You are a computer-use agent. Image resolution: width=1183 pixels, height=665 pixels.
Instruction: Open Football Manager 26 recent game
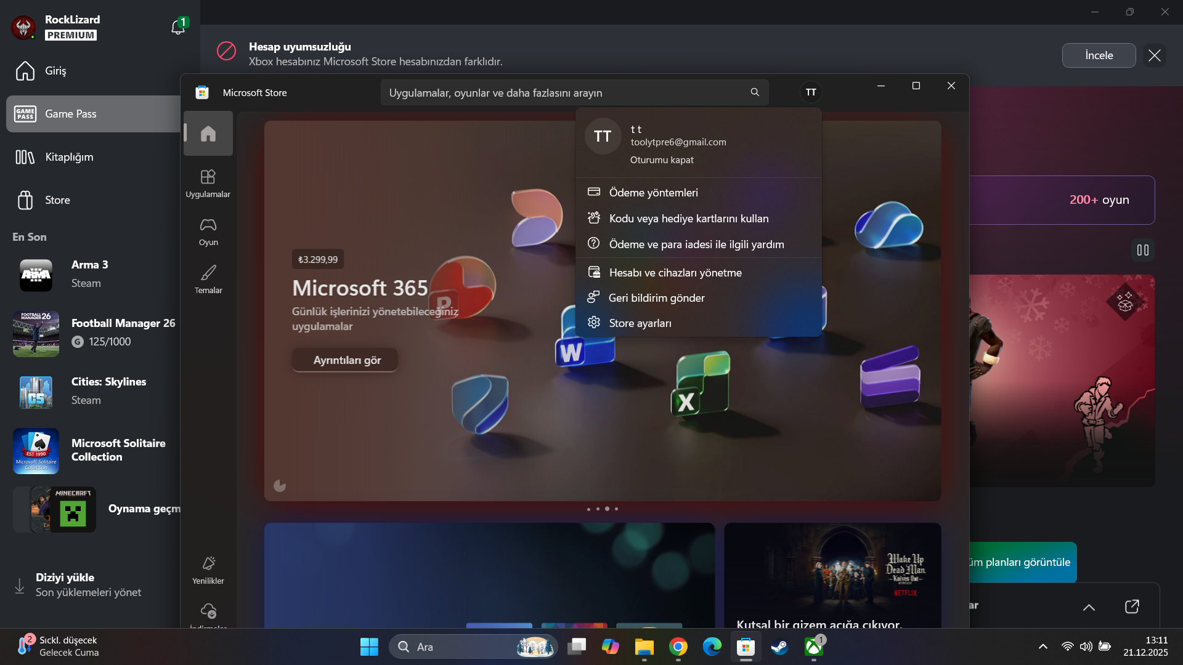point(94,333)
